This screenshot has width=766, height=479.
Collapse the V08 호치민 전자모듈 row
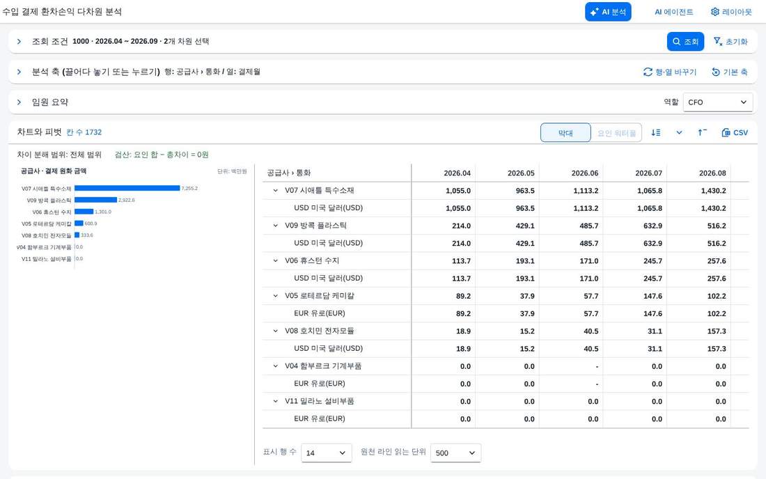click(x=276, y=331)
